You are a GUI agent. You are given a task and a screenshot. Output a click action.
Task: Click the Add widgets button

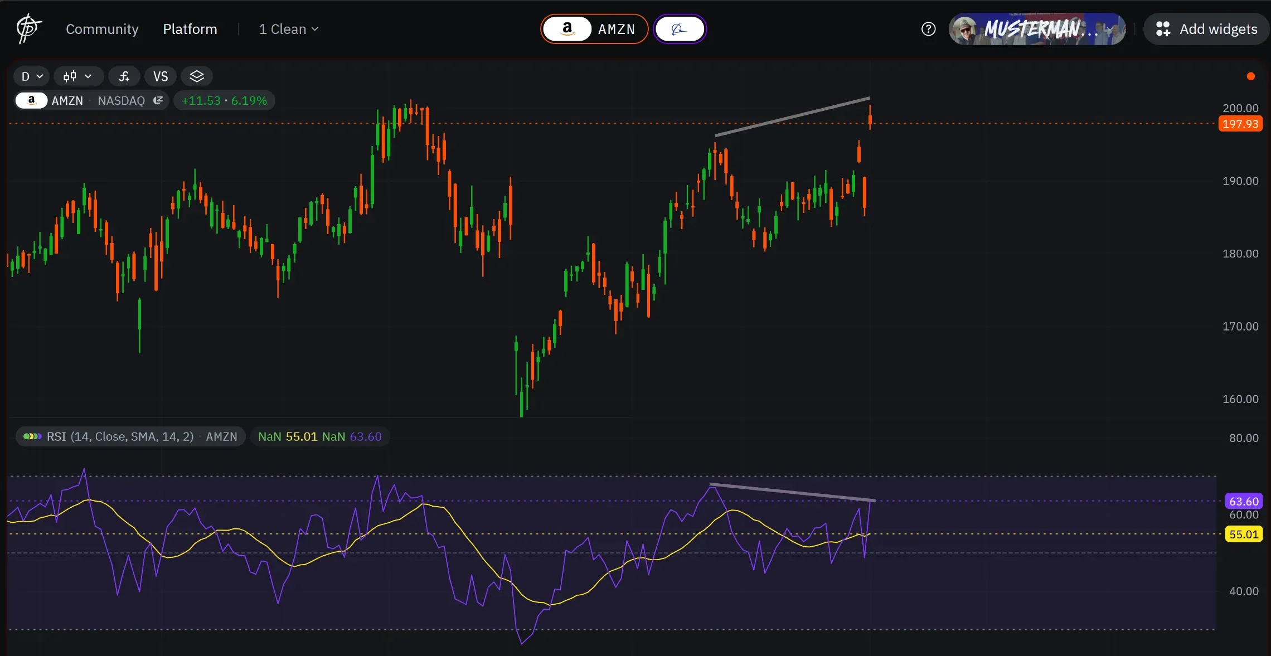[1207, 29]
